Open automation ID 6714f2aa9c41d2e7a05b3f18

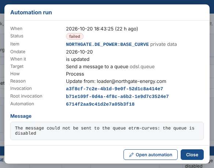tap(100, 104)
